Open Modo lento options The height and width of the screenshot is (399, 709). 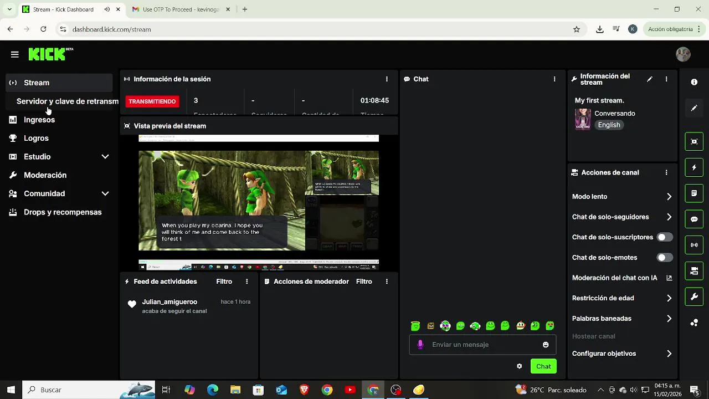(x=622, y=197)
